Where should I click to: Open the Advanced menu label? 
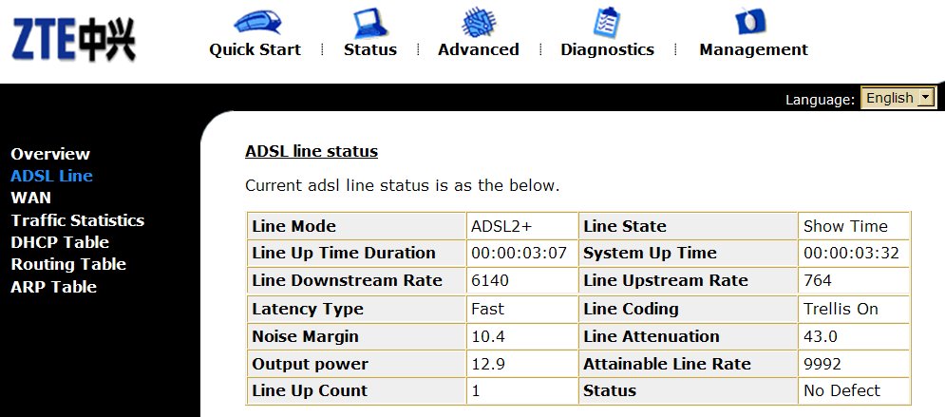(x=478, y=49)
